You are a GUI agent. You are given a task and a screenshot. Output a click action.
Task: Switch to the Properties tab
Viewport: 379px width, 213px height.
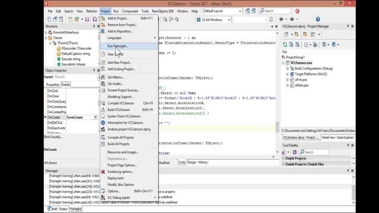click(53, 85)
